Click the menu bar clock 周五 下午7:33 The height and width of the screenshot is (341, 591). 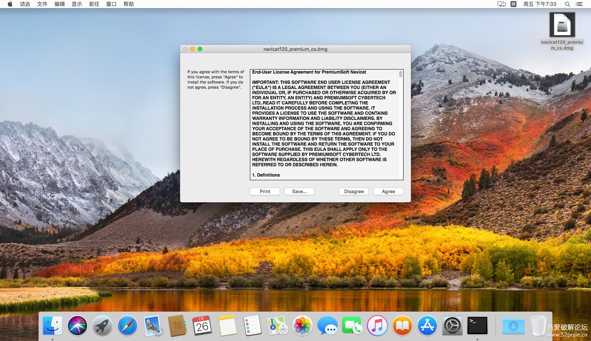(x=540, y=4)
